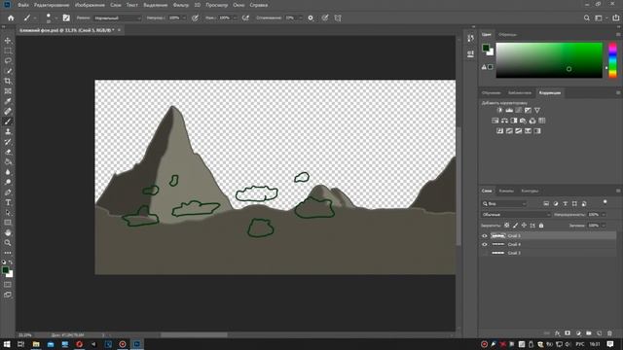
Task: Open brush preset picker arrow
Action: point(56,17)
